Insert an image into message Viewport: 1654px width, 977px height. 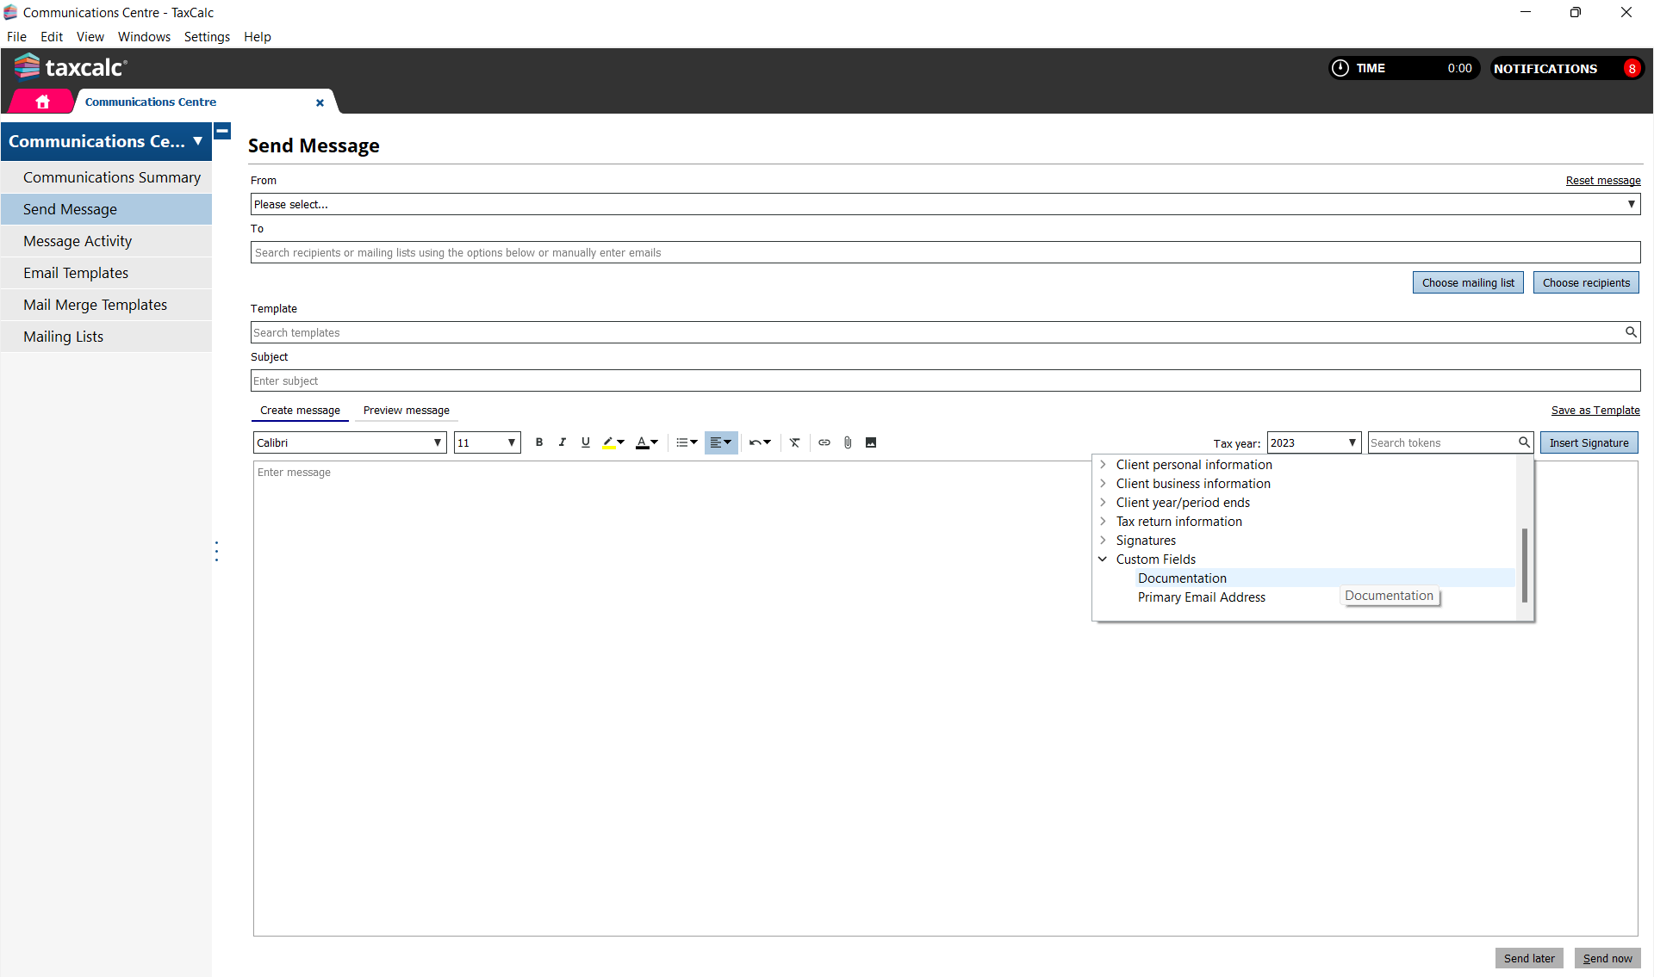coord(871,442)
